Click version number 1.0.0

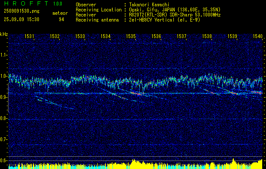click(x=58, y=4)
